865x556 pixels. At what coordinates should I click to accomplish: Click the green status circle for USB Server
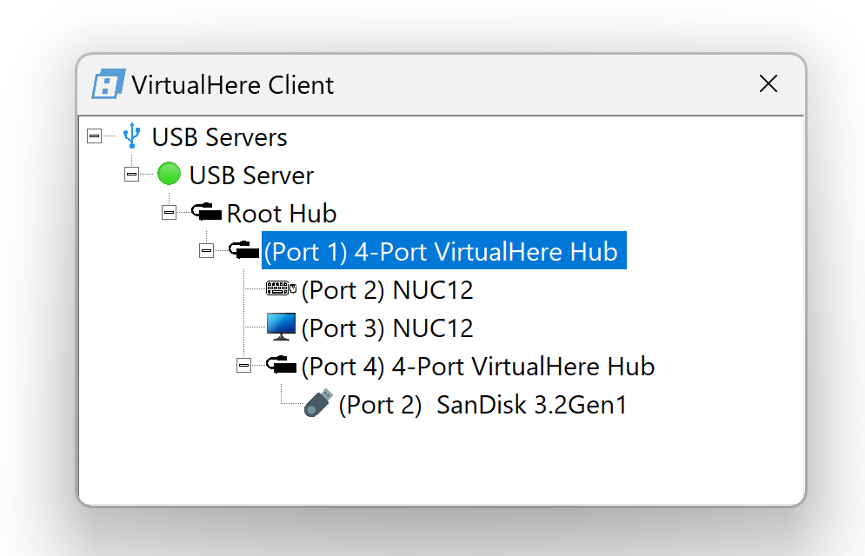click(170, 175)
